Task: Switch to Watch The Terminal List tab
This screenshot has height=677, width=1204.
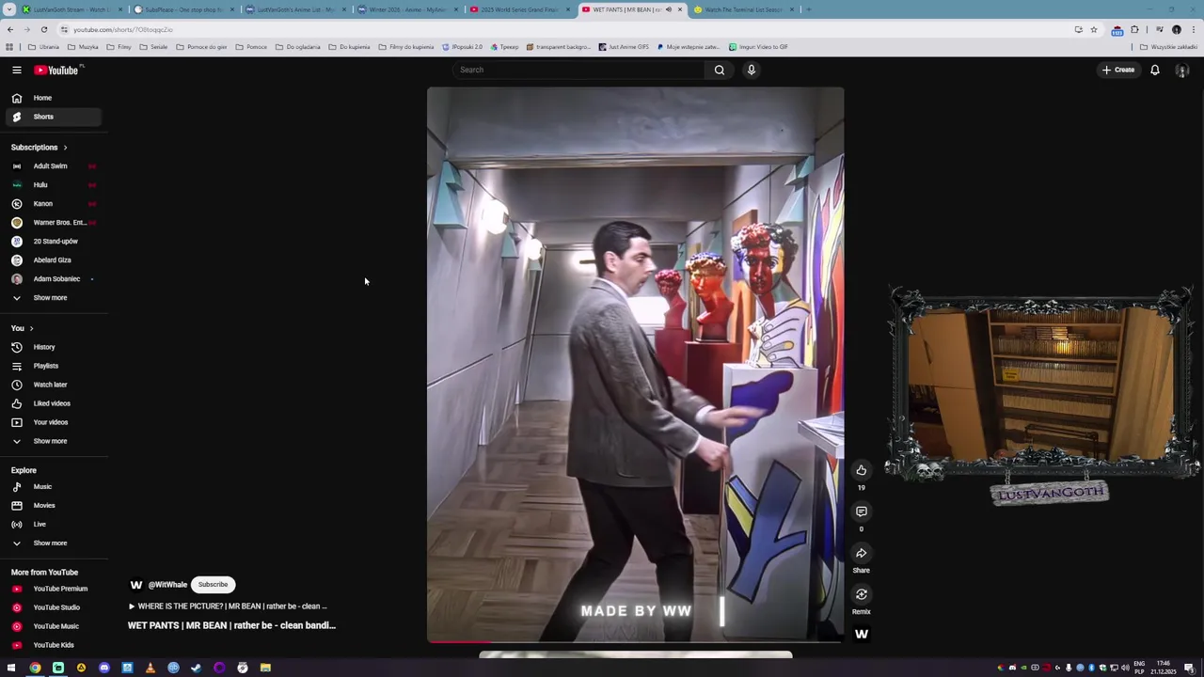Action: pos(743,9)
